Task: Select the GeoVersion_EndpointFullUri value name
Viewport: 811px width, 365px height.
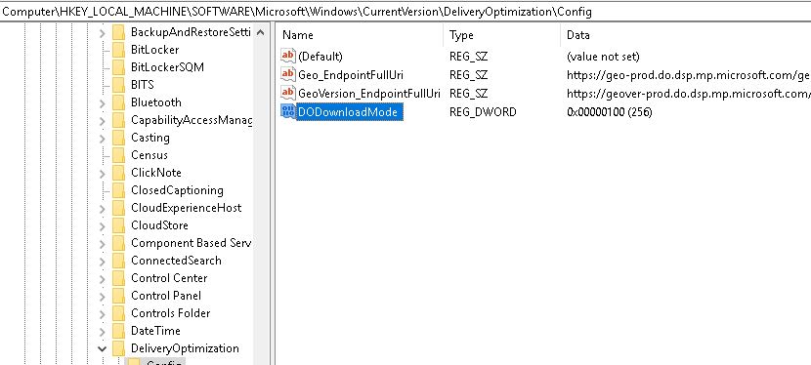Action: [x=369, y=93]
